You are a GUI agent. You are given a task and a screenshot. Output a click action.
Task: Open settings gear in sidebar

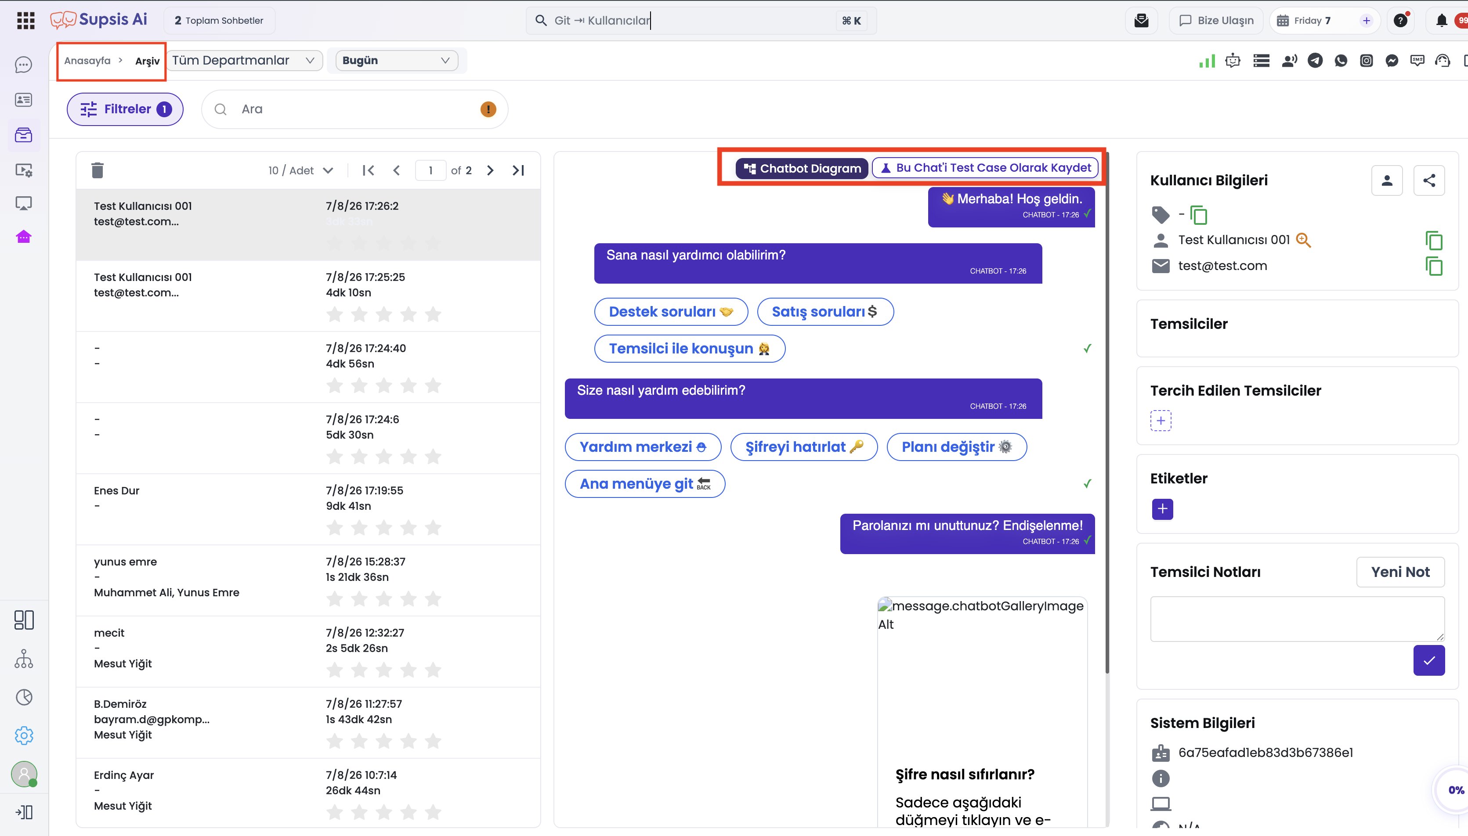tap(24, 735)
